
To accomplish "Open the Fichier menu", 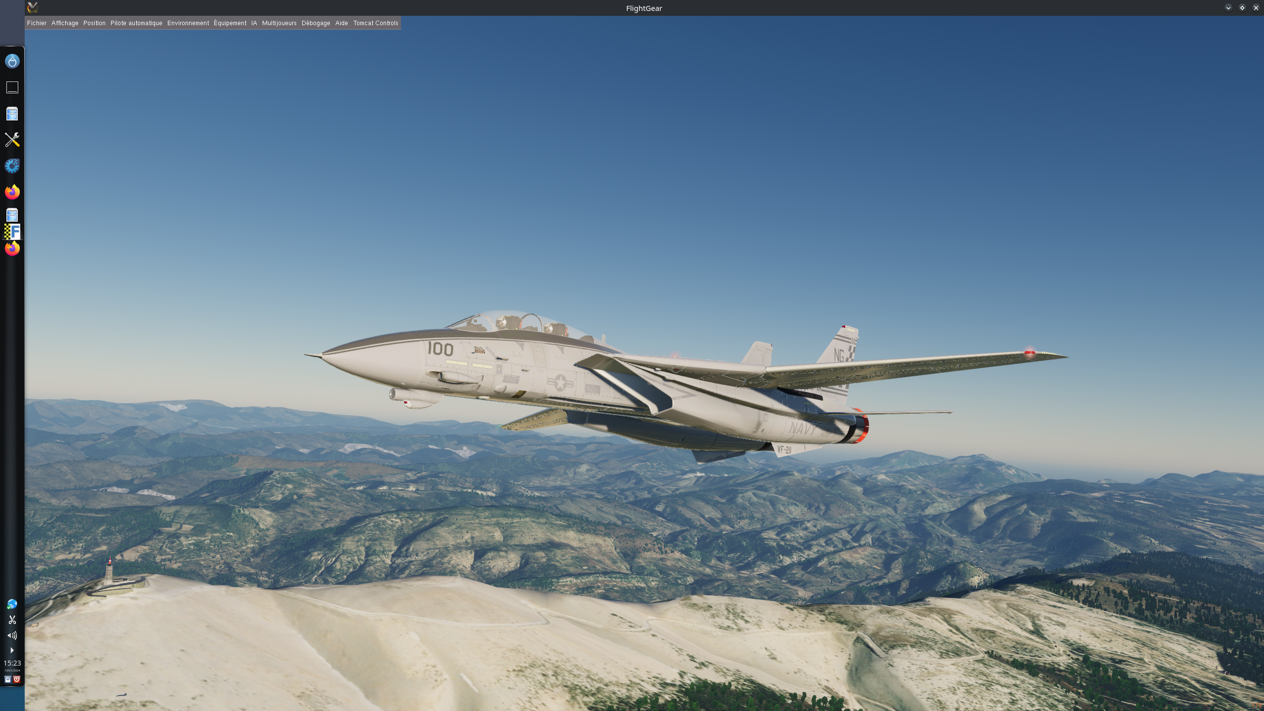I will (x=37, y=23).
